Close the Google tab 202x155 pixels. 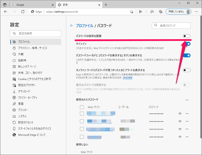pos(53,5)
